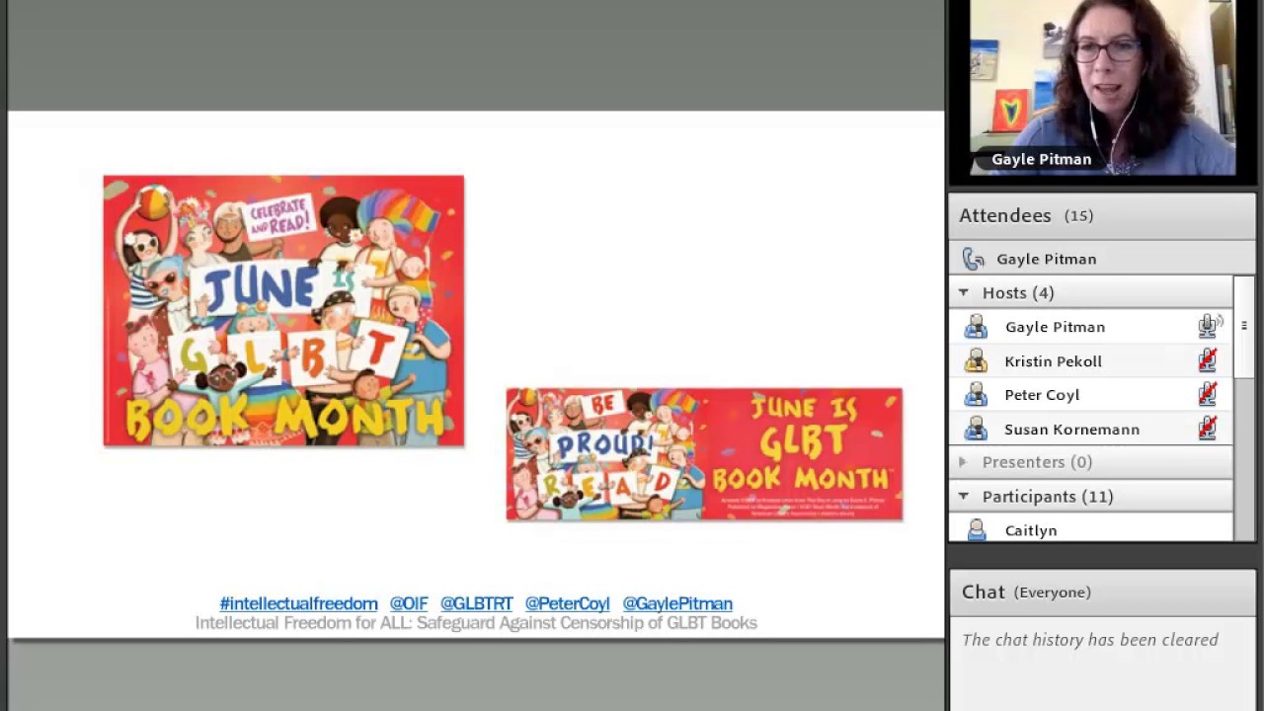The height and width of the screenshot is (711, 1264).
Task: Open the #intellectualfreedom hashtag link
Action: pos(298,603)
